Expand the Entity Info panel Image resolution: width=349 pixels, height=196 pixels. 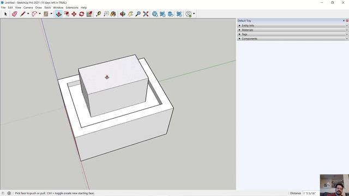point(293,26)
